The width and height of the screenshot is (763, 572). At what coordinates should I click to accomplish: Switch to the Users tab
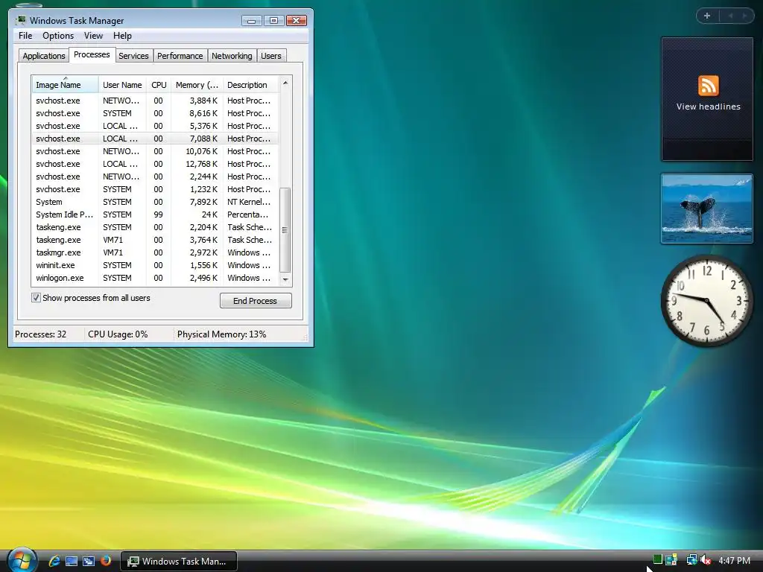271,56
